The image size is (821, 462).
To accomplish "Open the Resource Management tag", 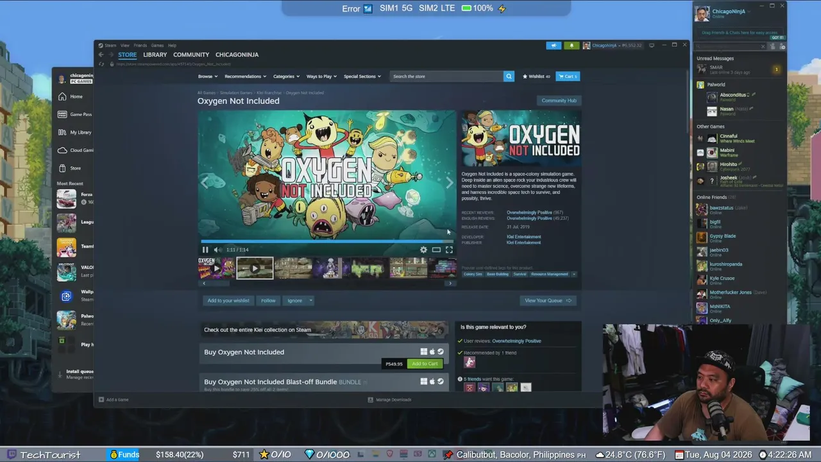I will click(x=550, y=274).
